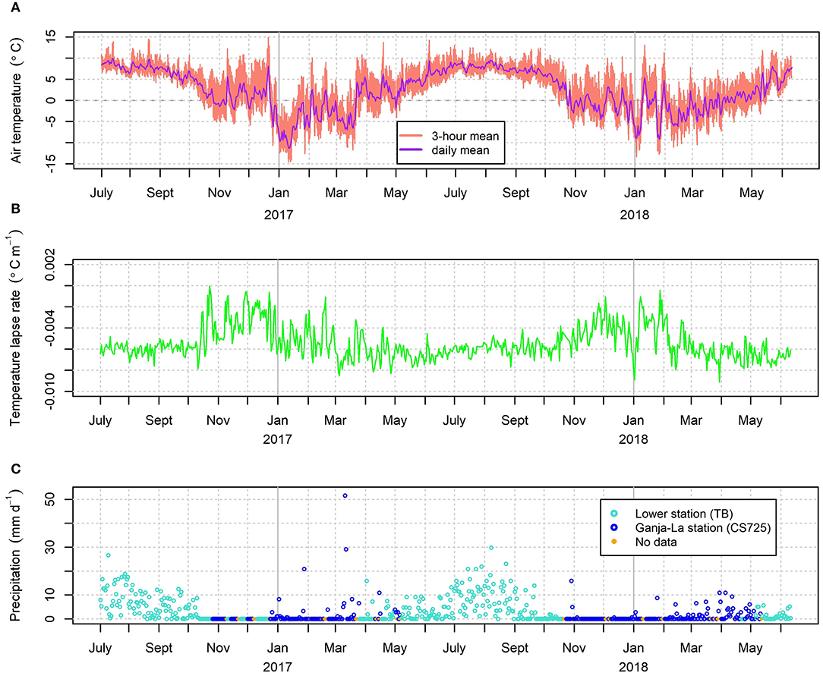823x676 pixels.
Task: Select the "2018" year label under panel C
Action: 633,667
